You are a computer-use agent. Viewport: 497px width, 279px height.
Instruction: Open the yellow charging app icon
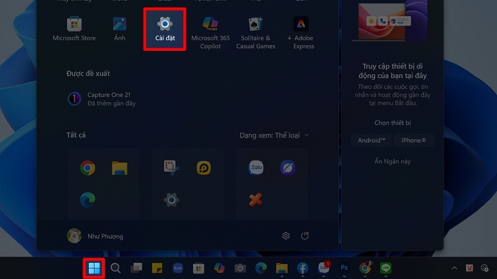(x=204, y=168)
